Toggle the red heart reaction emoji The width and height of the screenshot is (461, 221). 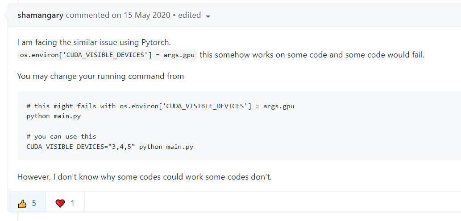(x=60, y=203)
